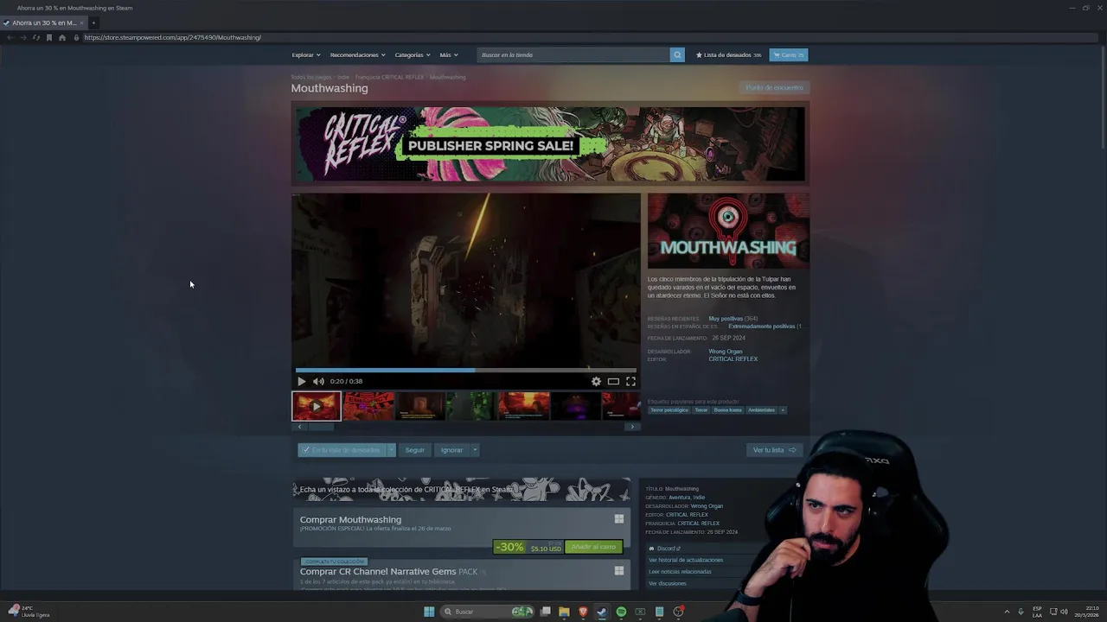Open Leer noticias relacionadas link
1107x622 pixels.
point(680,571)
